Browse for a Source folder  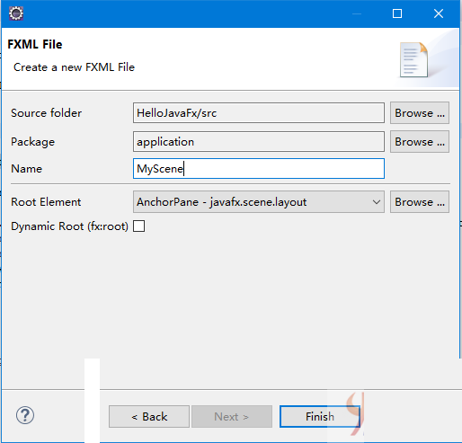420,113
